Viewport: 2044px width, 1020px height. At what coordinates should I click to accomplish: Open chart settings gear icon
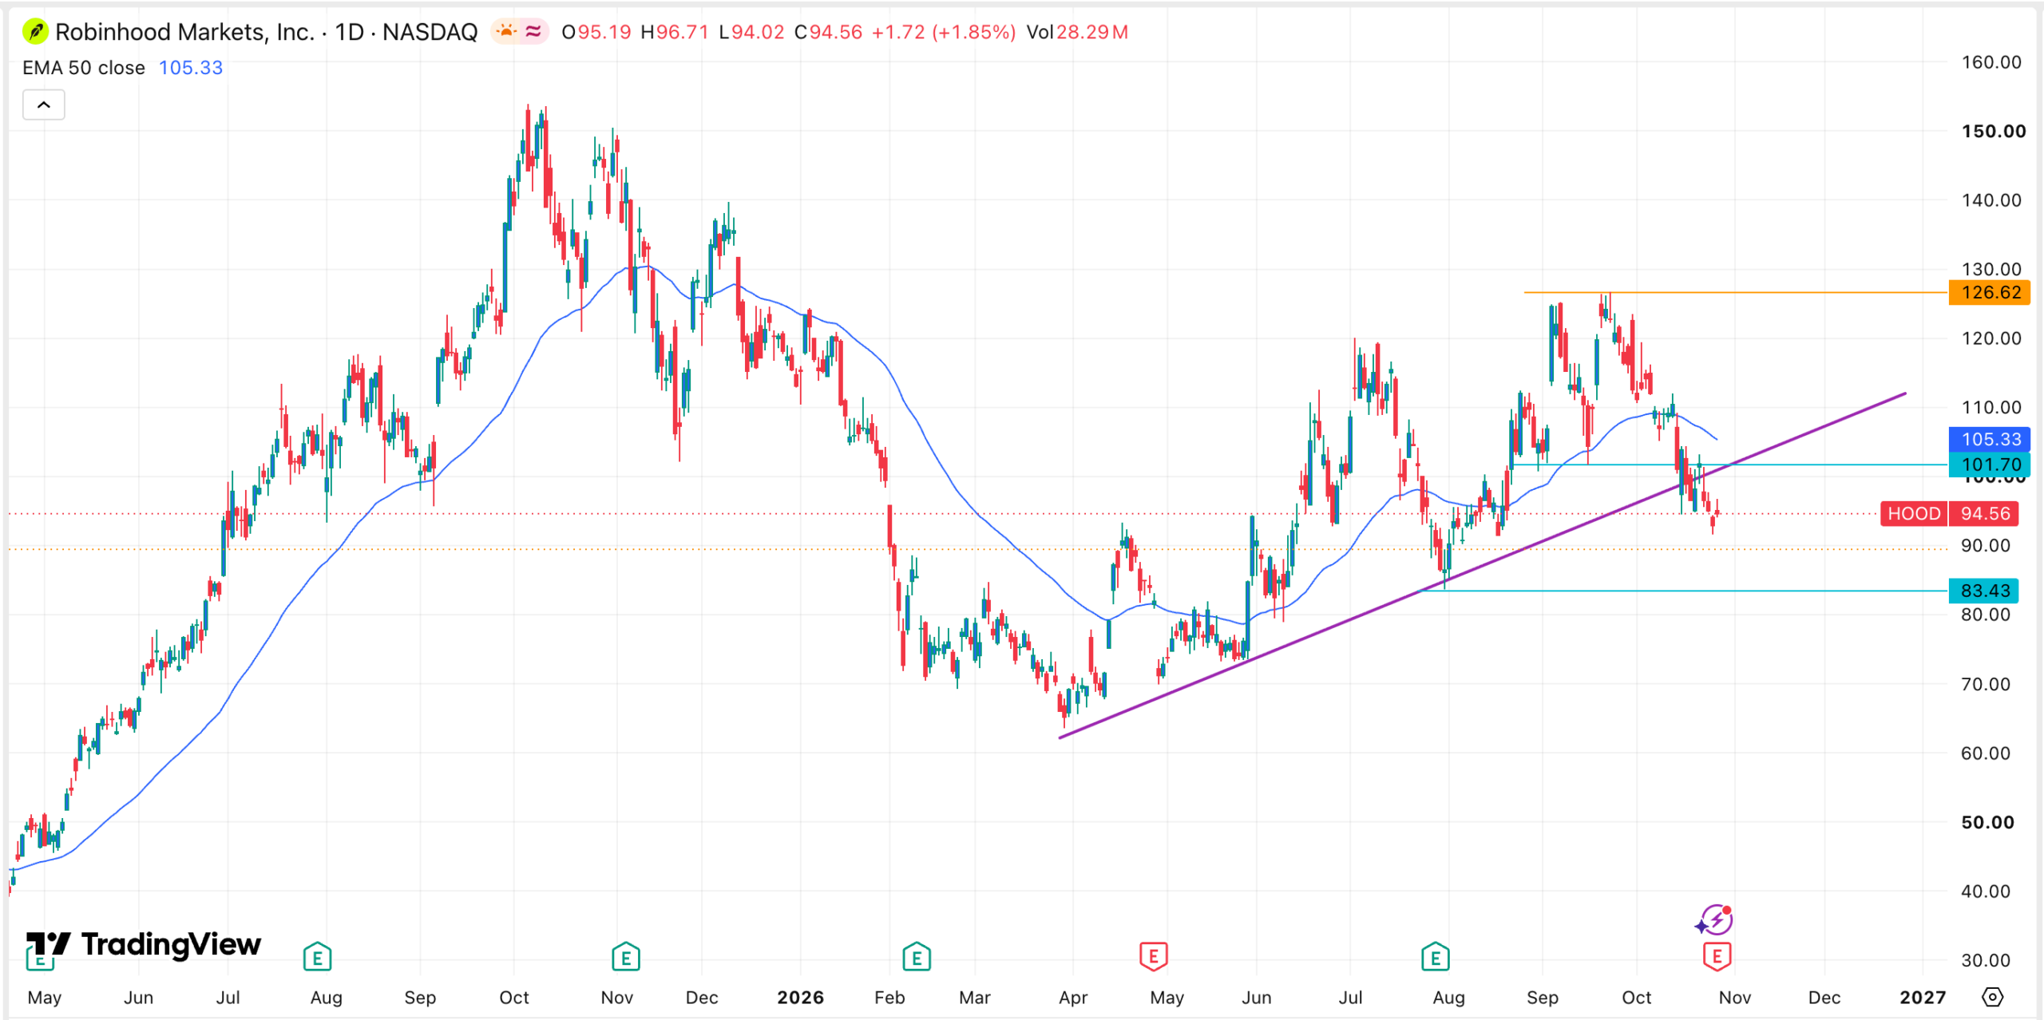pyautogui.click(x=1993, y=997)
